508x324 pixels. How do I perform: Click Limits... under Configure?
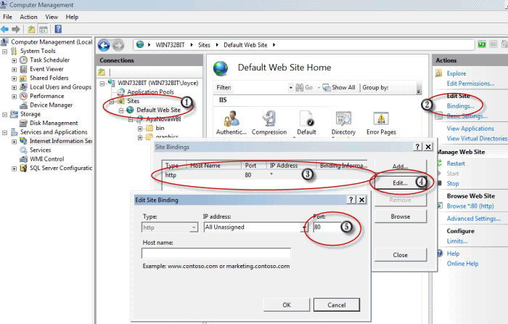[457, 241]
